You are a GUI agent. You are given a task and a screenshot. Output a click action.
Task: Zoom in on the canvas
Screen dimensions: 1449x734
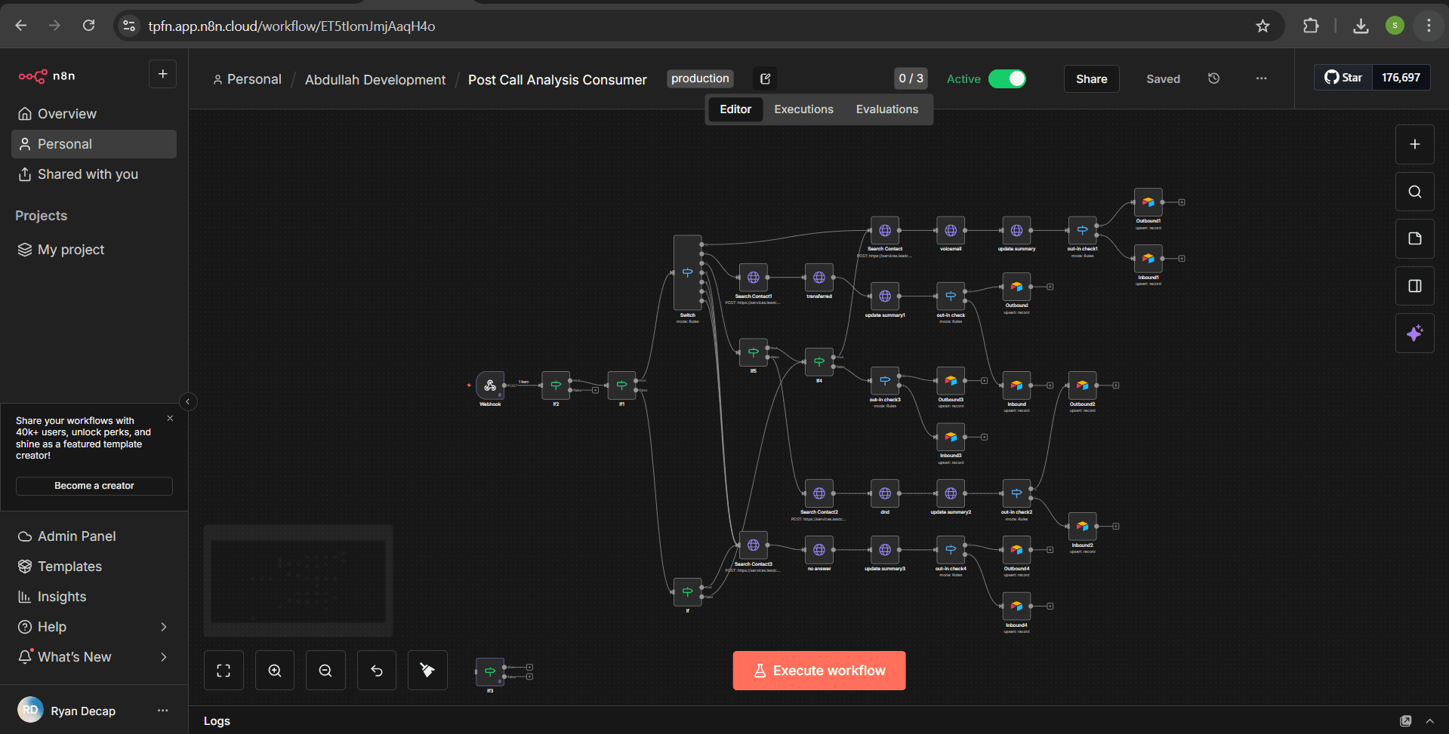[275, 671]
